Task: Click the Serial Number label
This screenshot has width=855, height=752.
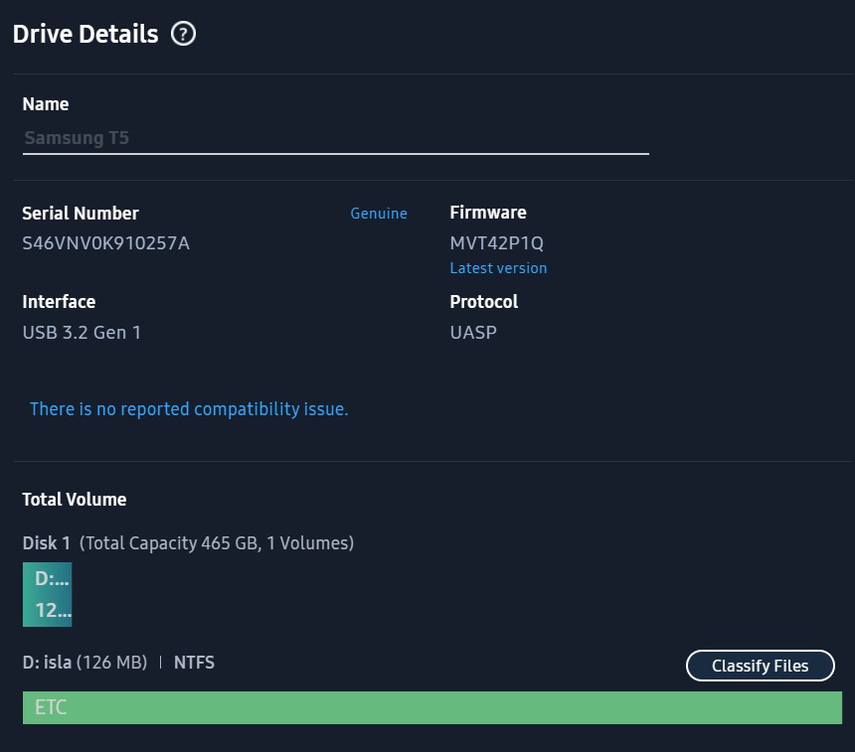Action: click(x=81, y=213)
